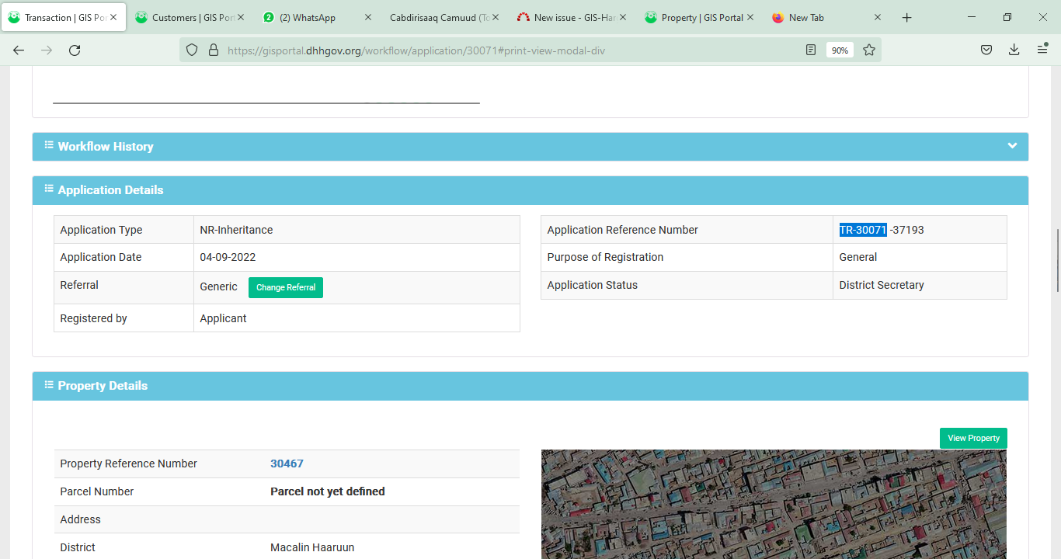Click the page vertical scrollbar
The width and height of the screenshot is (1061, 559).
[1057, 260]
